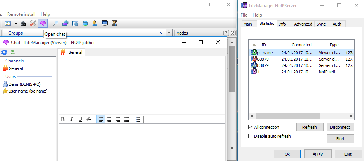Toggle bold formatting in chat
The width and height of the screenshot is (364, 161).
tap(63, 120)
